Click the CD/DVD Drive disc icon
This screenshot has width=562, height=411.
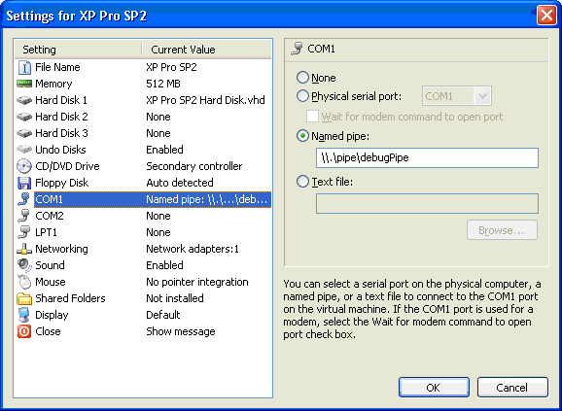click(24, 166)
